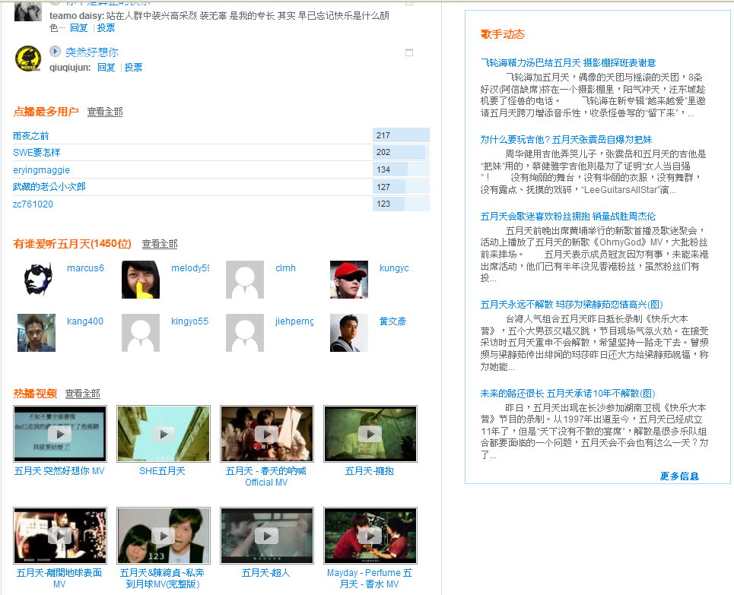The height and width of the screenshot is (595, 734).
Task: Click the 回复 link under qiuqiujun
Action: coord(106,68)
